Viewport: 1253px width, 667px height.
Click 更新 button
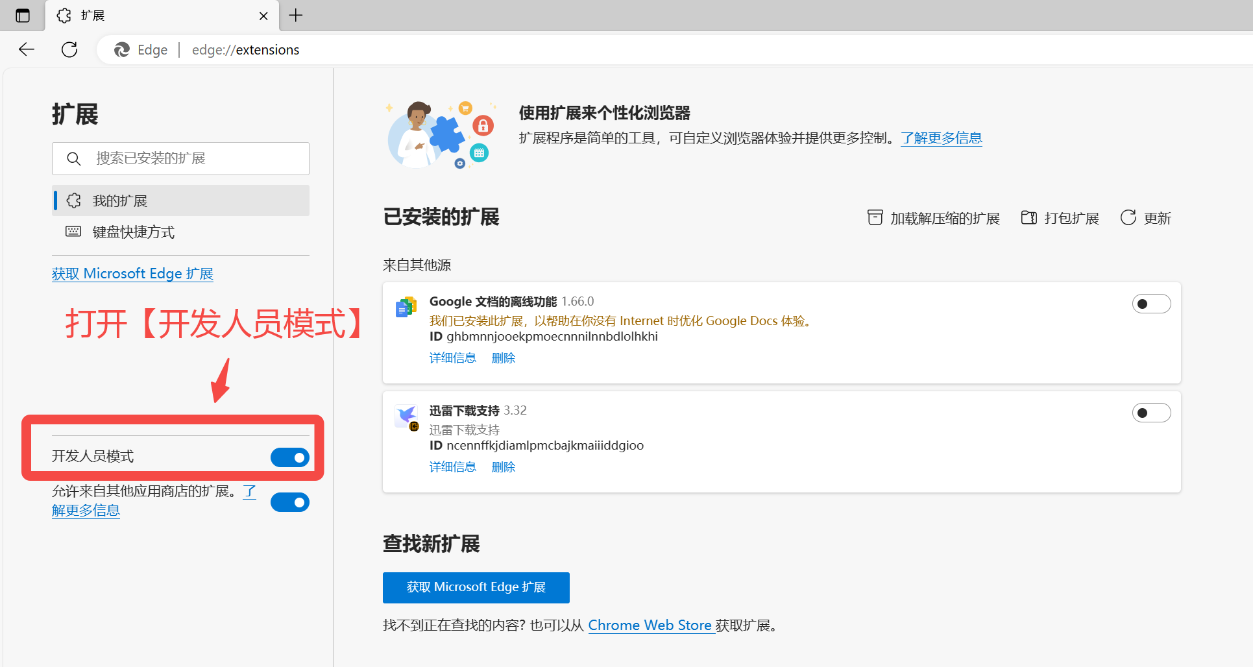click(x=1145, y=218)
